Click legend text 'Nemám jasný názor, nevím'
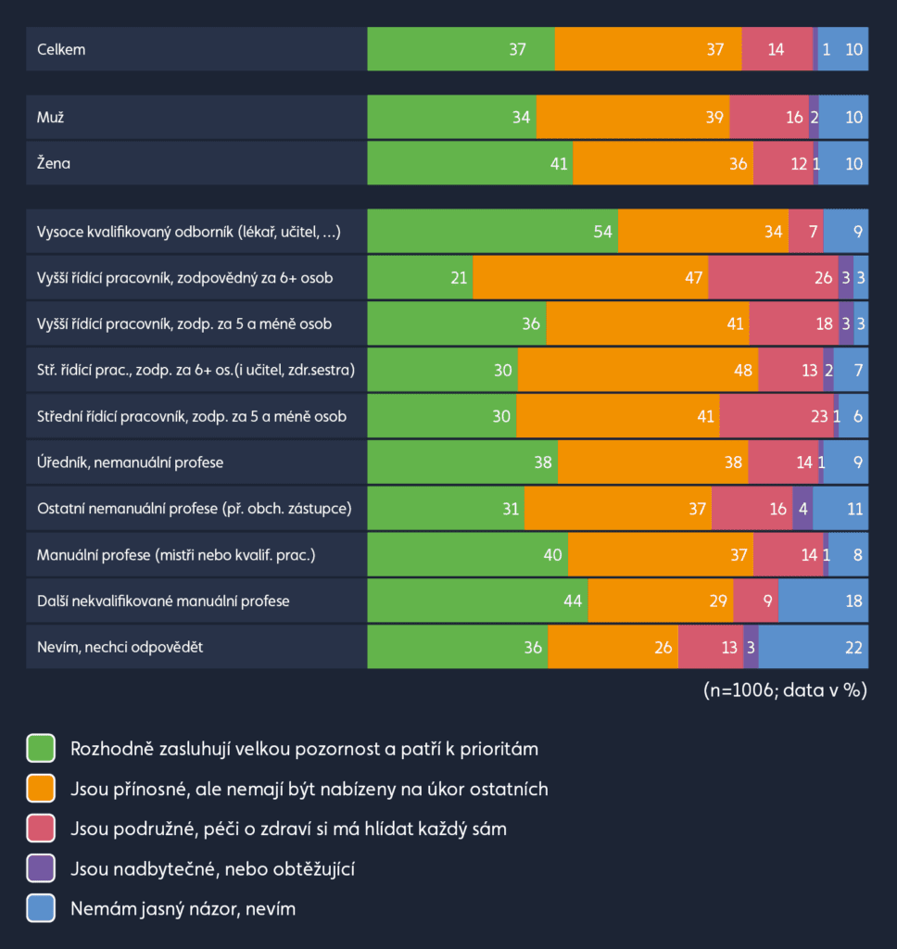 click(x=183, y=909)
